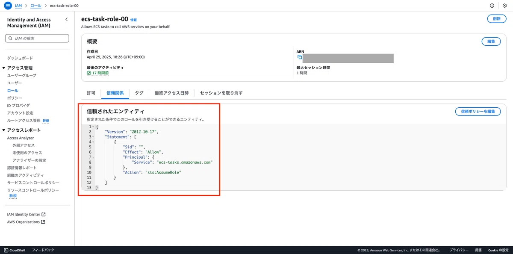This screenshot has width=513, height=254.
Task: Open ポリシー in sidebar
Action: point(15,98)
